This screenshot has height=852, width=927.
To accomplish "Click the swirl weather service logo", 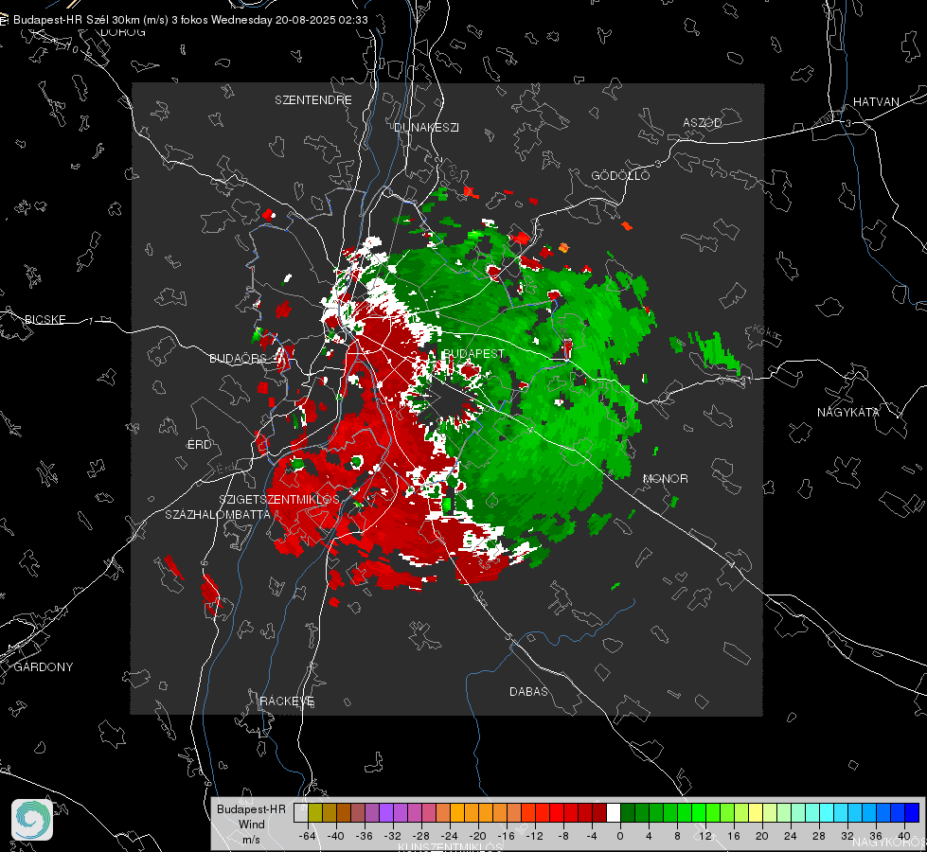I will pyautogui.click(x=32, y=820).
